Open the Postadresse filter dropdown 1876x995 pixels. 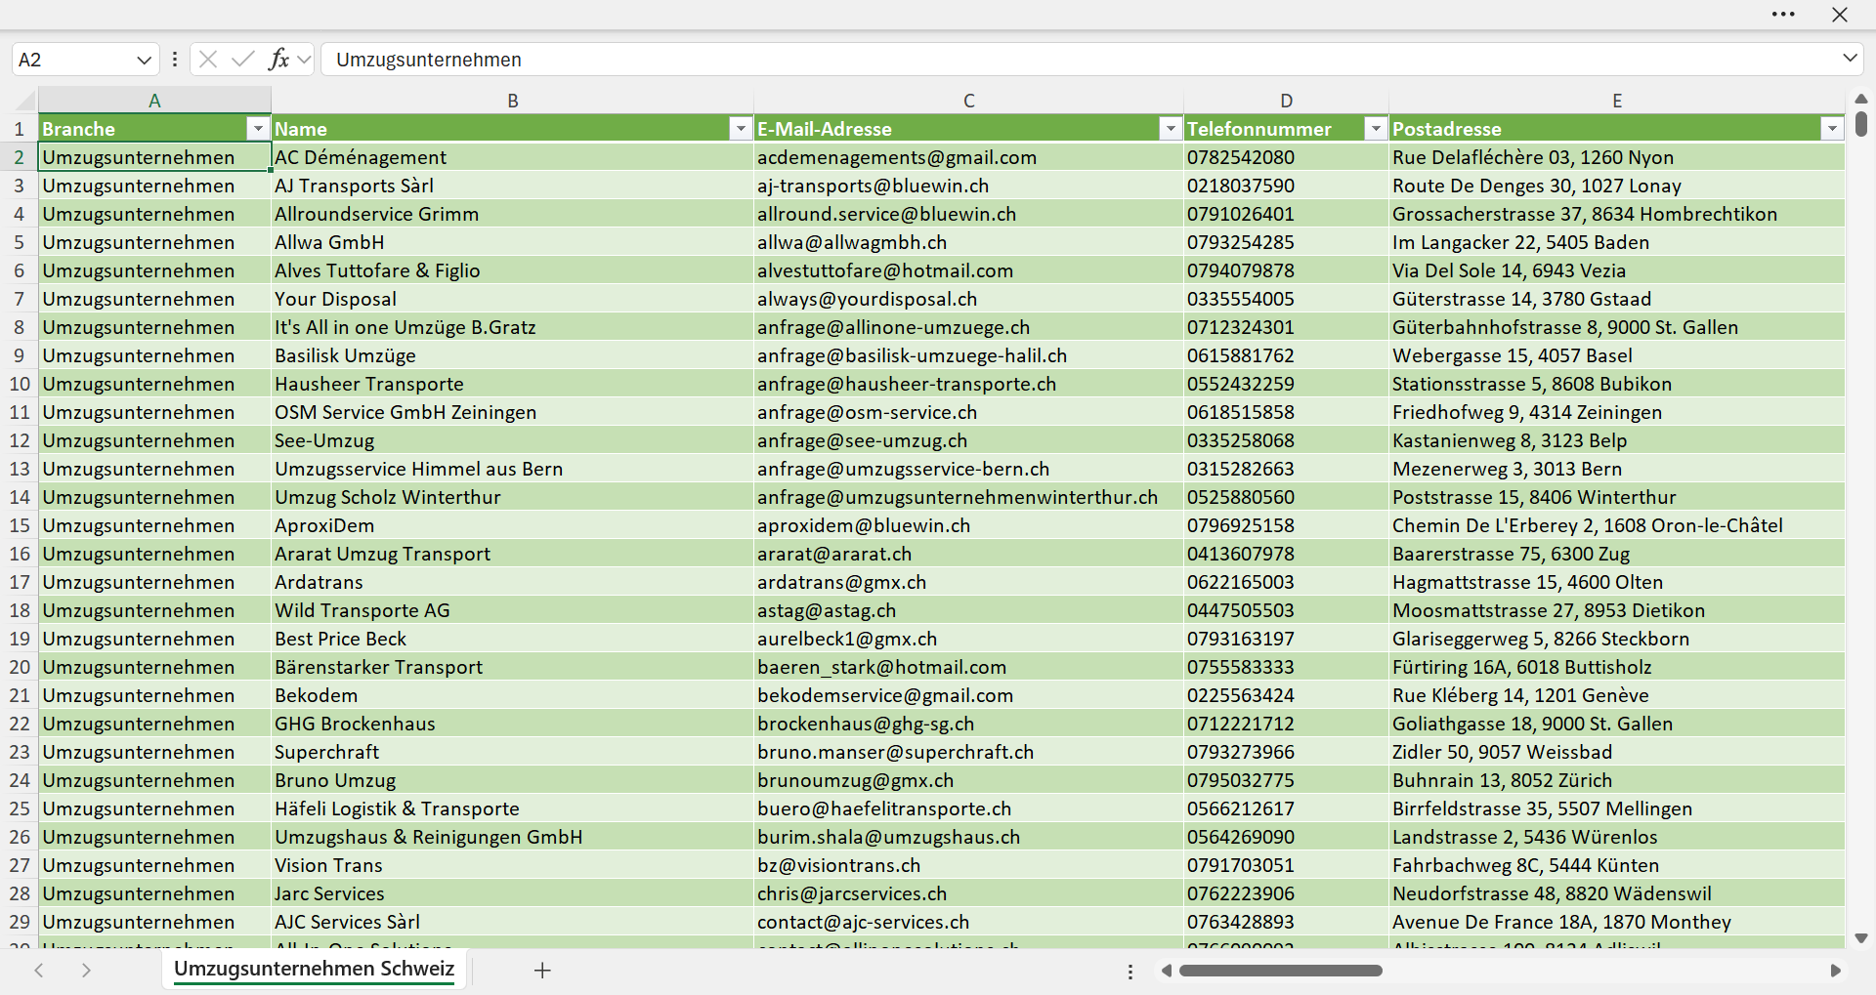pos(1832,129)
